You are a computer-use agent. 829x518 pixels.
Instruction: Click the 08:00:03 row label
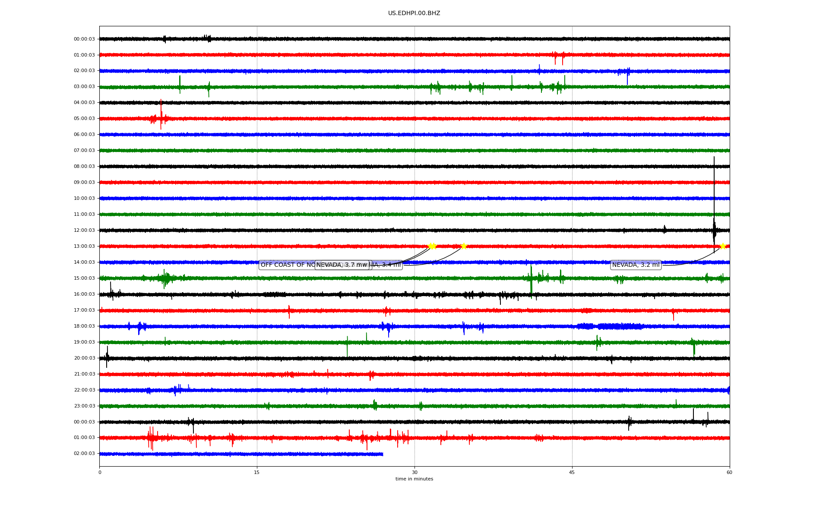(x=84, y=167)
